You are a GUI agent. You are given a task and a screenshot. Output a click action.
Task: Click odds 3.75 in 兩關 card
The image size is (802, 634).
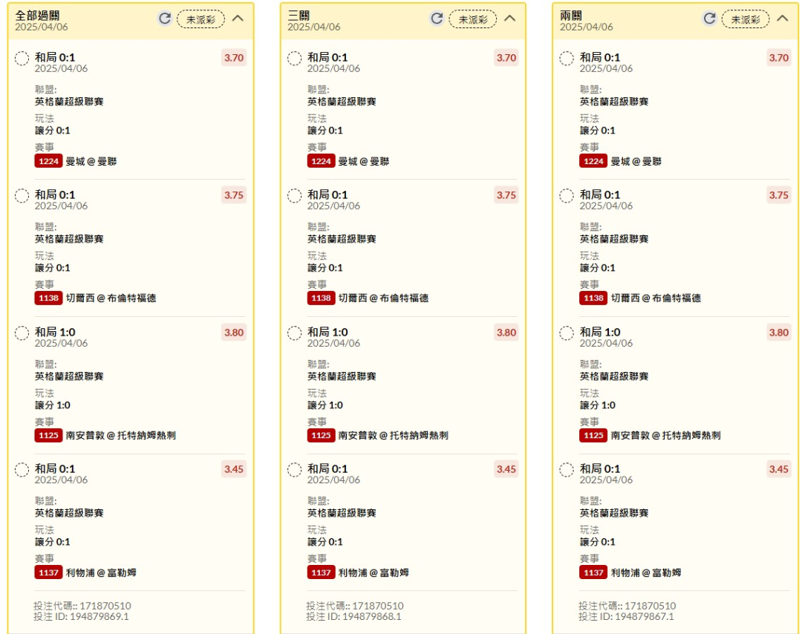[x=779, y=195]
